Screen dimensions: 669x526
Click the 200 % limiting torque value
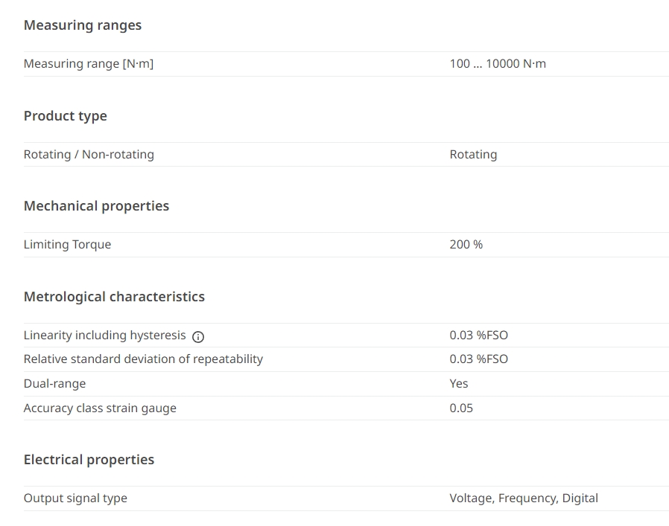(466, 244)
